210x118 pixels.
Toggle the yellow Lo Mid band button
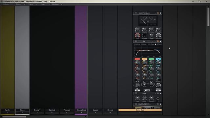click(144, 59)
